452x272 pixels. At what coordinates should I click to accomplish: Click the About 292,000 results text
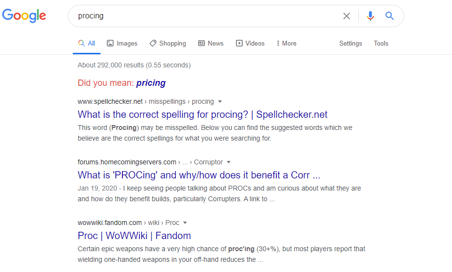134,65
